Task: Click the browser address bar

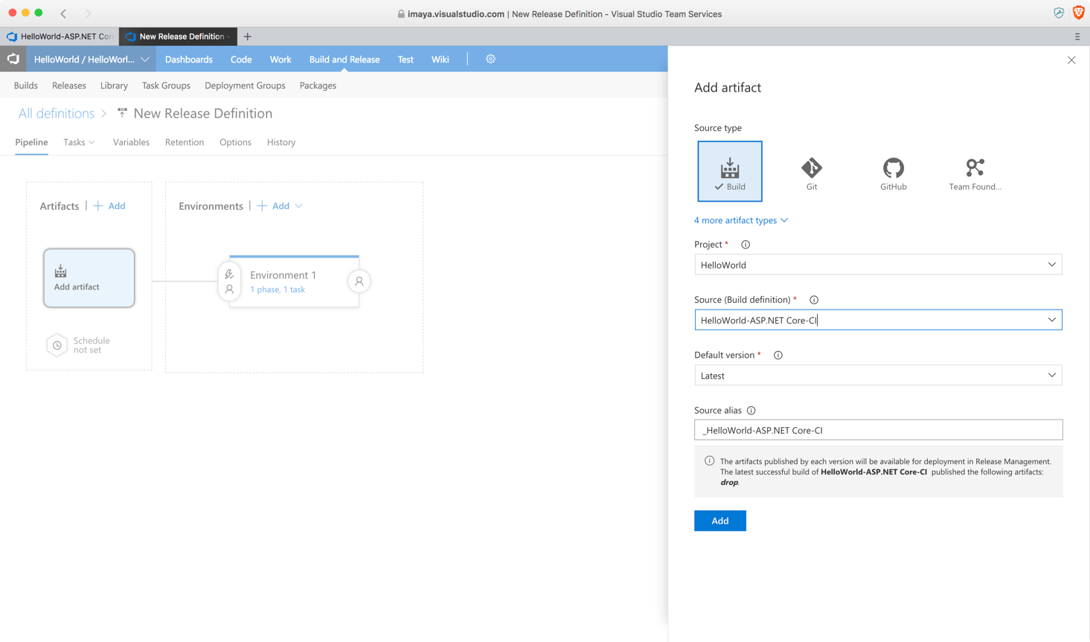Action: (560, 13)
